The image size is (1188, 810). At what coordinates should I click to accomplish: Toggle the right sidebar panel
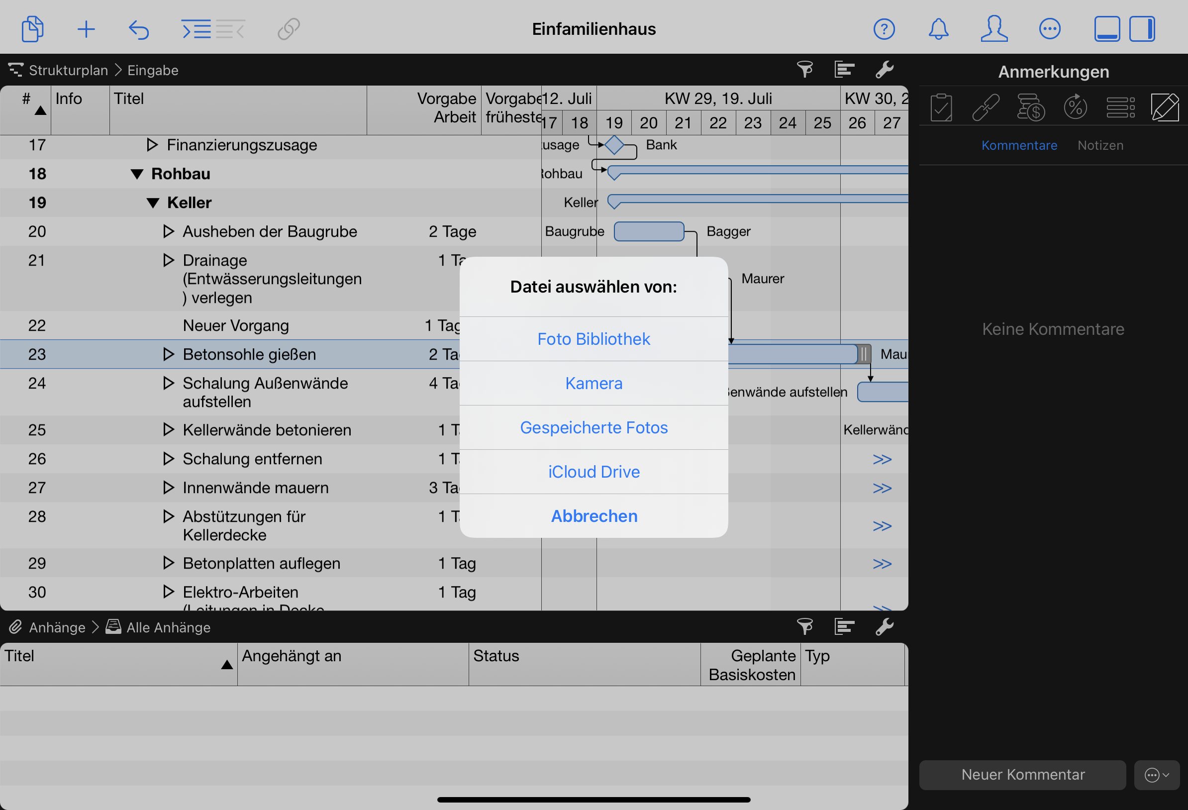(1142, 29)
